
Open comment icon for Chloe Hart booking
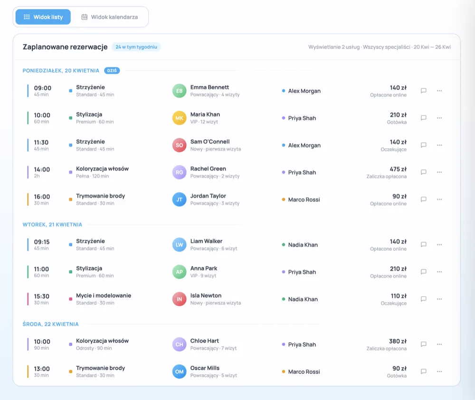tap(424, 344)
